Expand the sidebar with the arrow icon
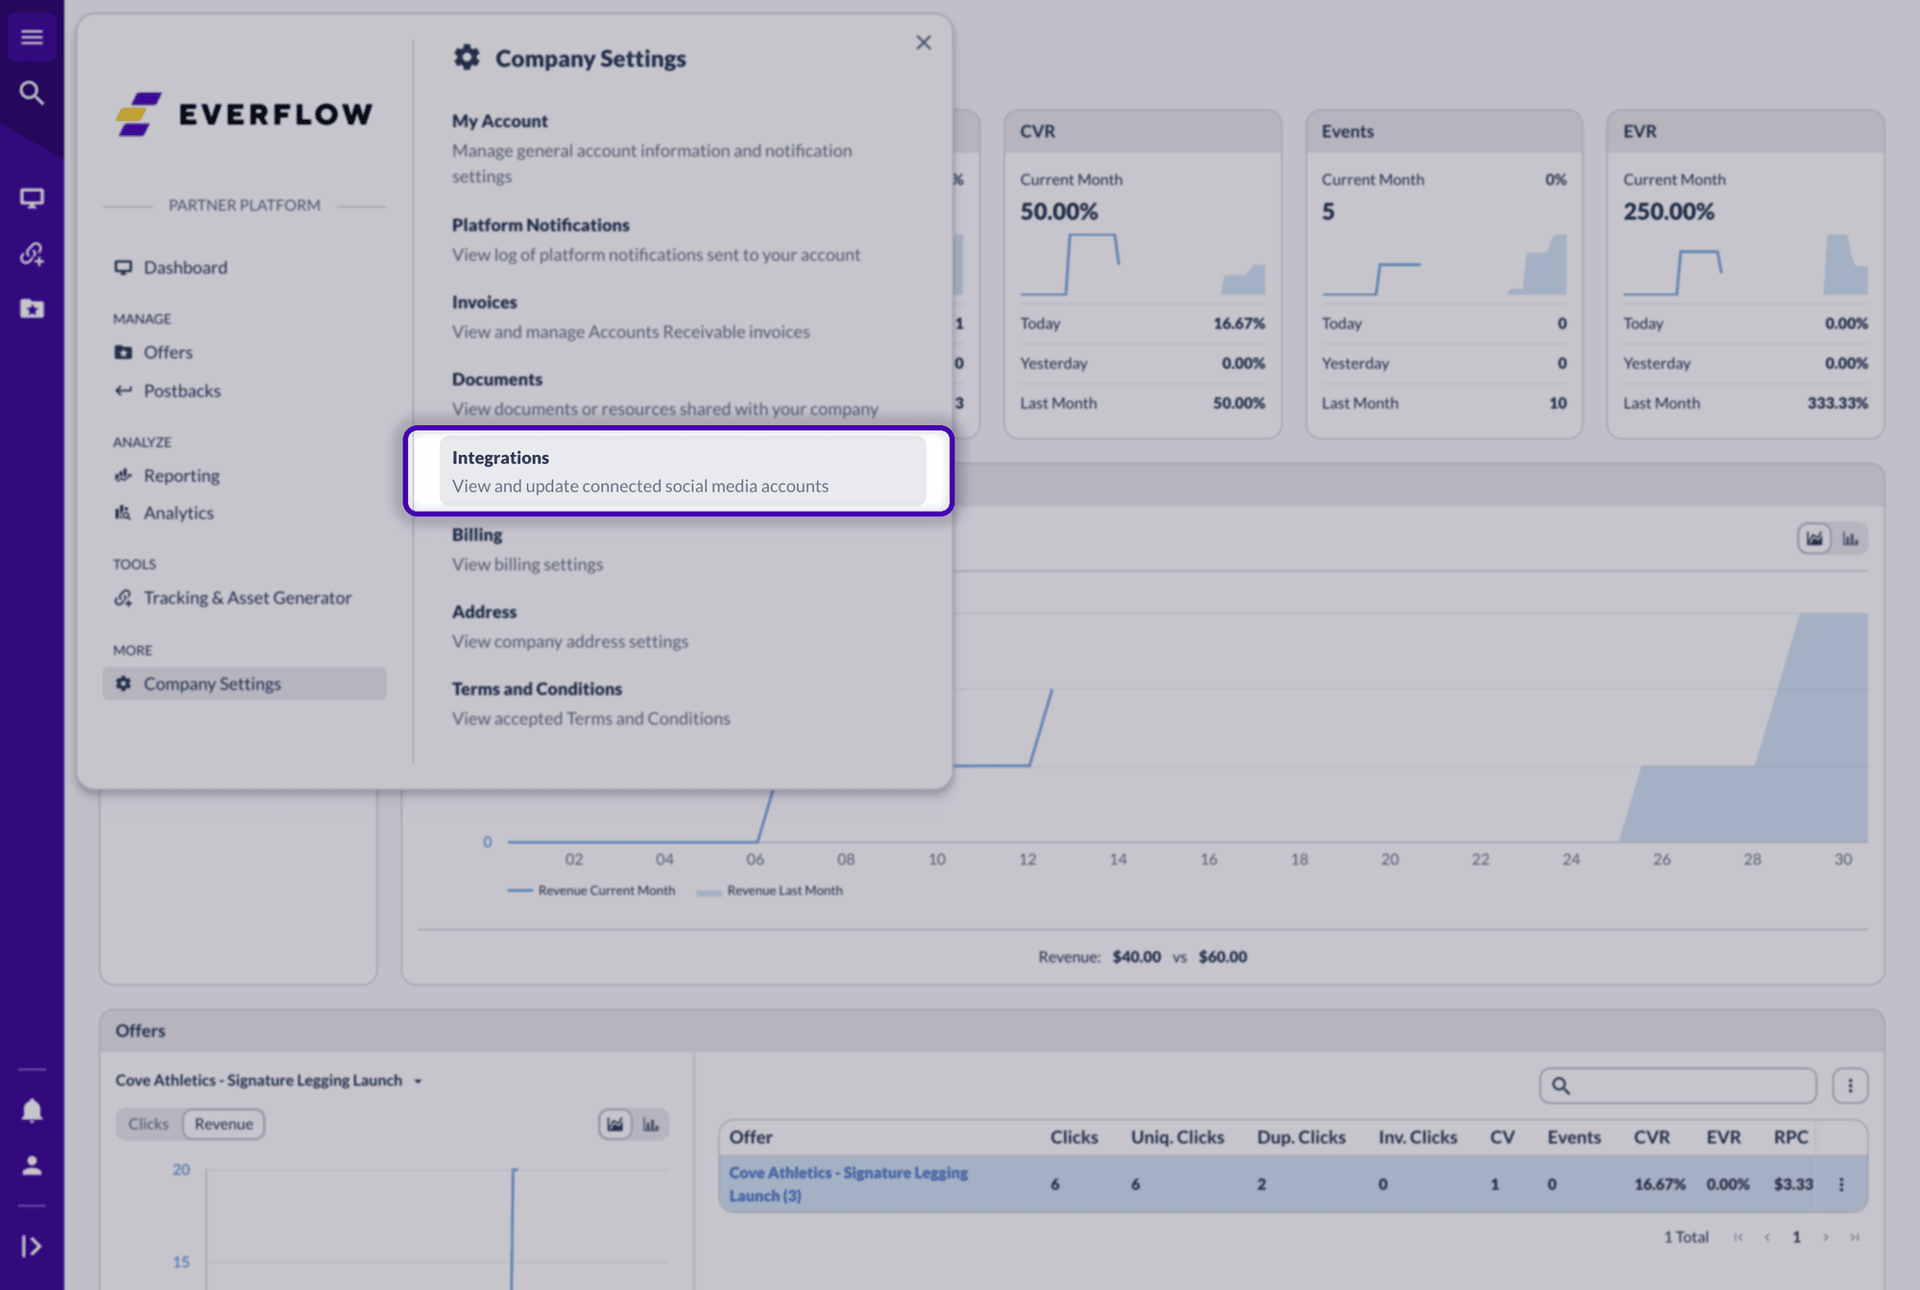Viewport: 1920px width, 1290px height. point(32,1246)
